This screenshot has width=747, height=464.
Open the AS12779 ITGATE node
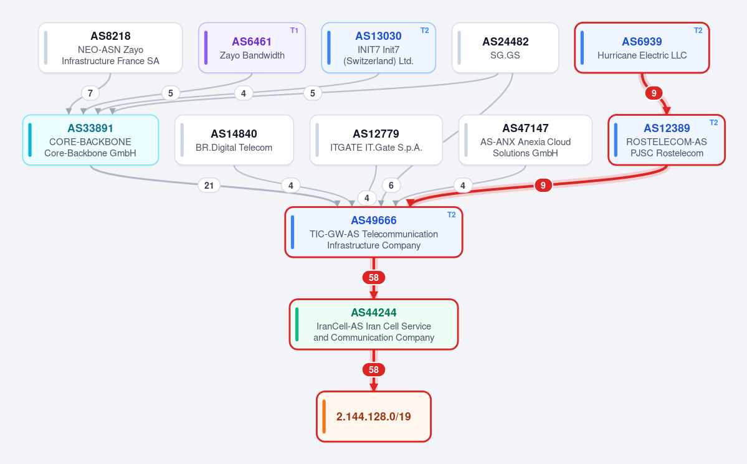tap(376, 140)
